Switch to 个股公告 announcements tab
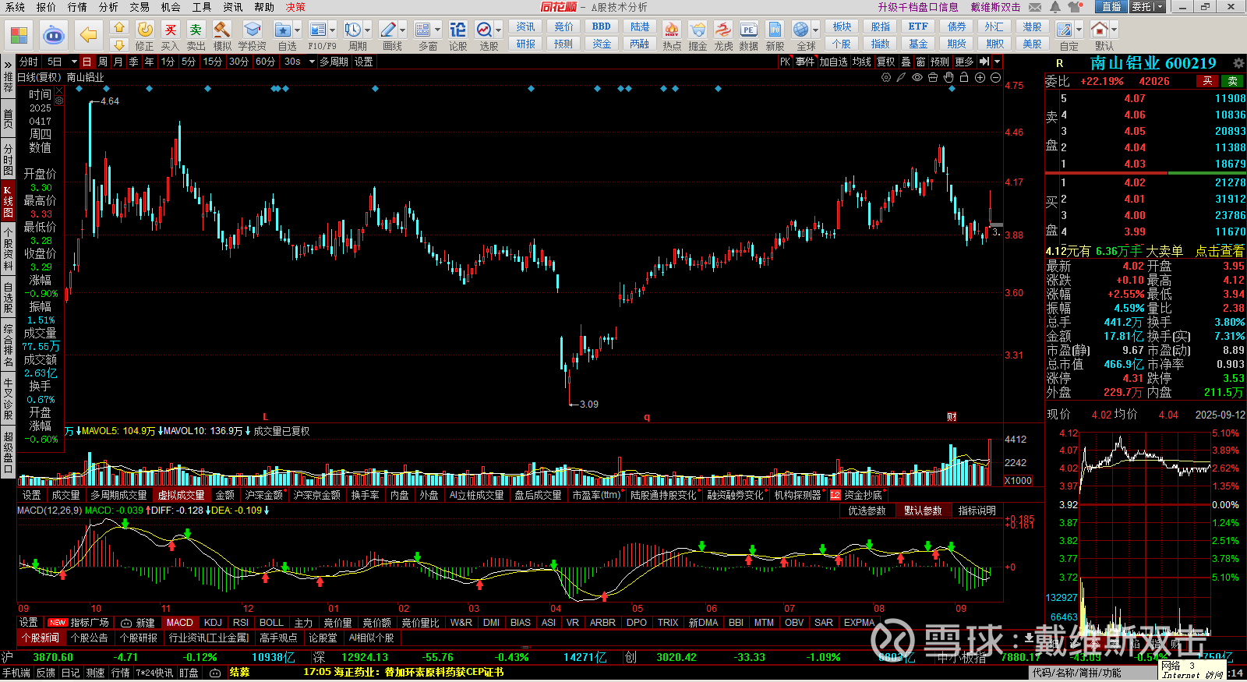Image resolution: width=1247 pixels, height=682 pixels. click(x=90, y=638)
